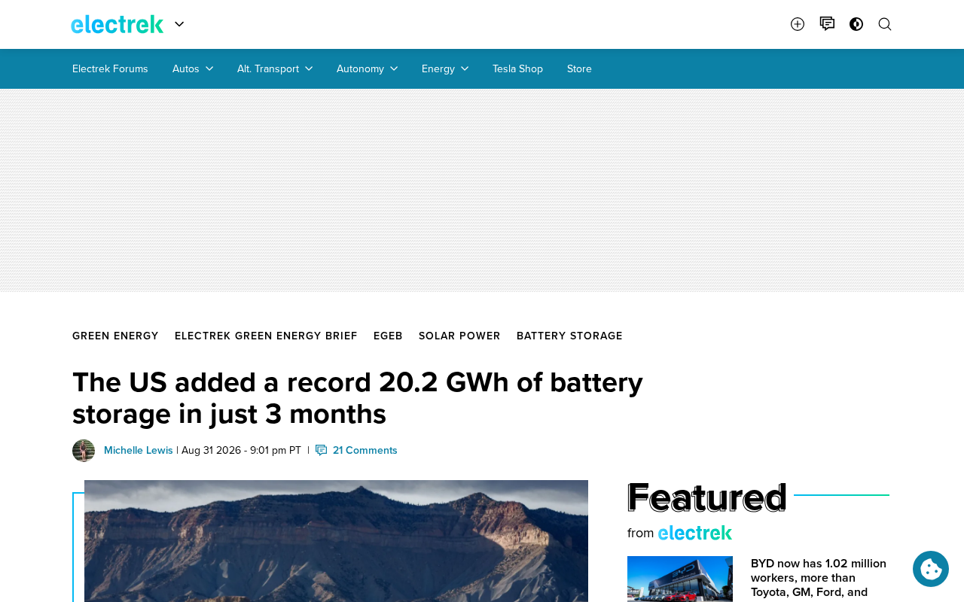Select ELECTREK GREEN ENERGY BRIEF tag
Screen dimensions: 964x602
point(266,336)
